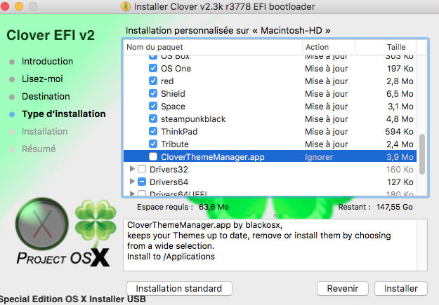Image resolution: width=439 pixels, height=305 pixels.
Task: Click the Clover icon in the title bar
Action: coord(126,6)
